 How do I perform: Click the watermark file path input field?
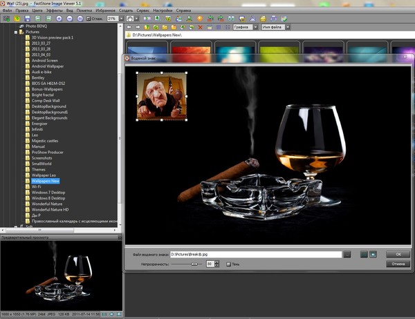[x=255, y=254]
